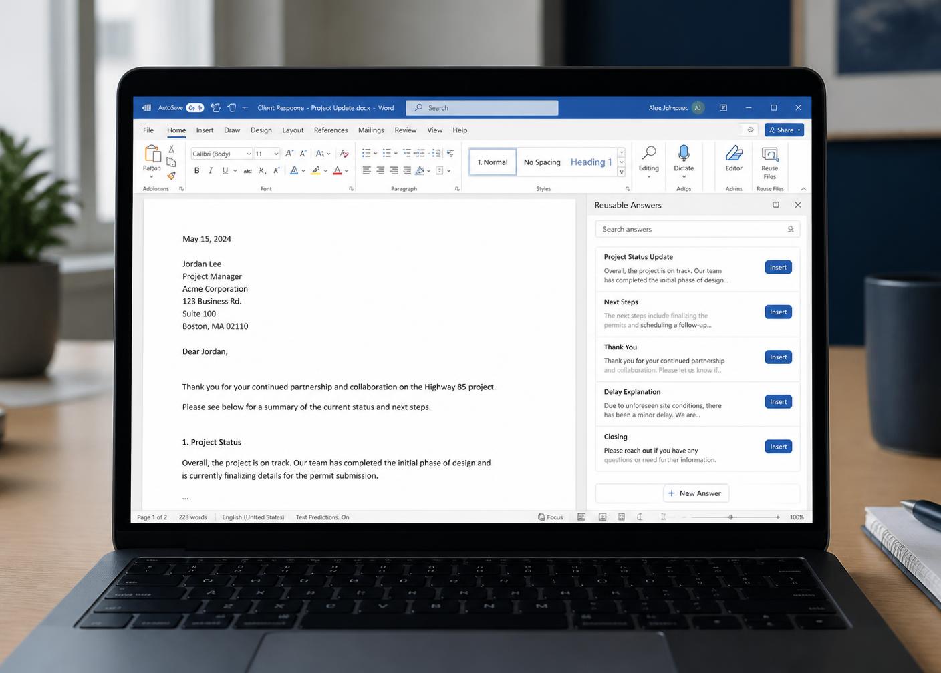Click the Paste clipboard icon
941x673 pixels.
click(152, 154)
